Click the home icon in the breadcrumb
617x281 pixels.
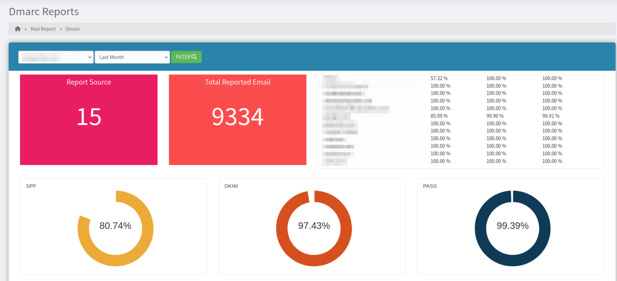coord(17,29)
